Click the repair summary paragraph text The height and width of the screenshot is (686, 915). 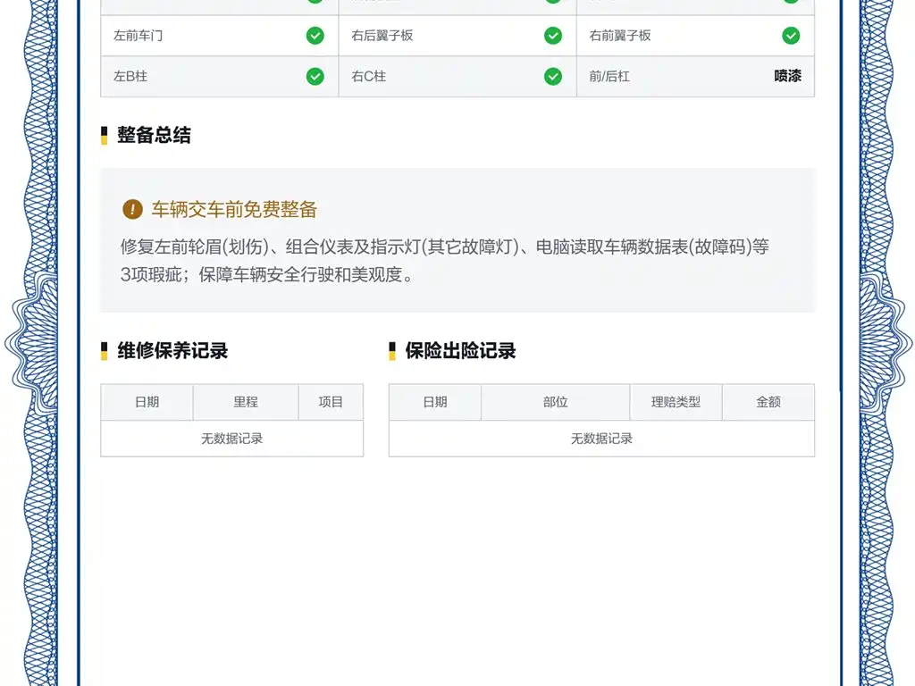pyautogui.click(x=445, y=260)
